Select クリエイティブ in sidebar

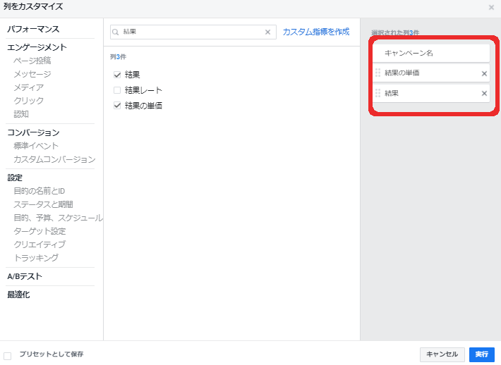click(x=40, y=245)
